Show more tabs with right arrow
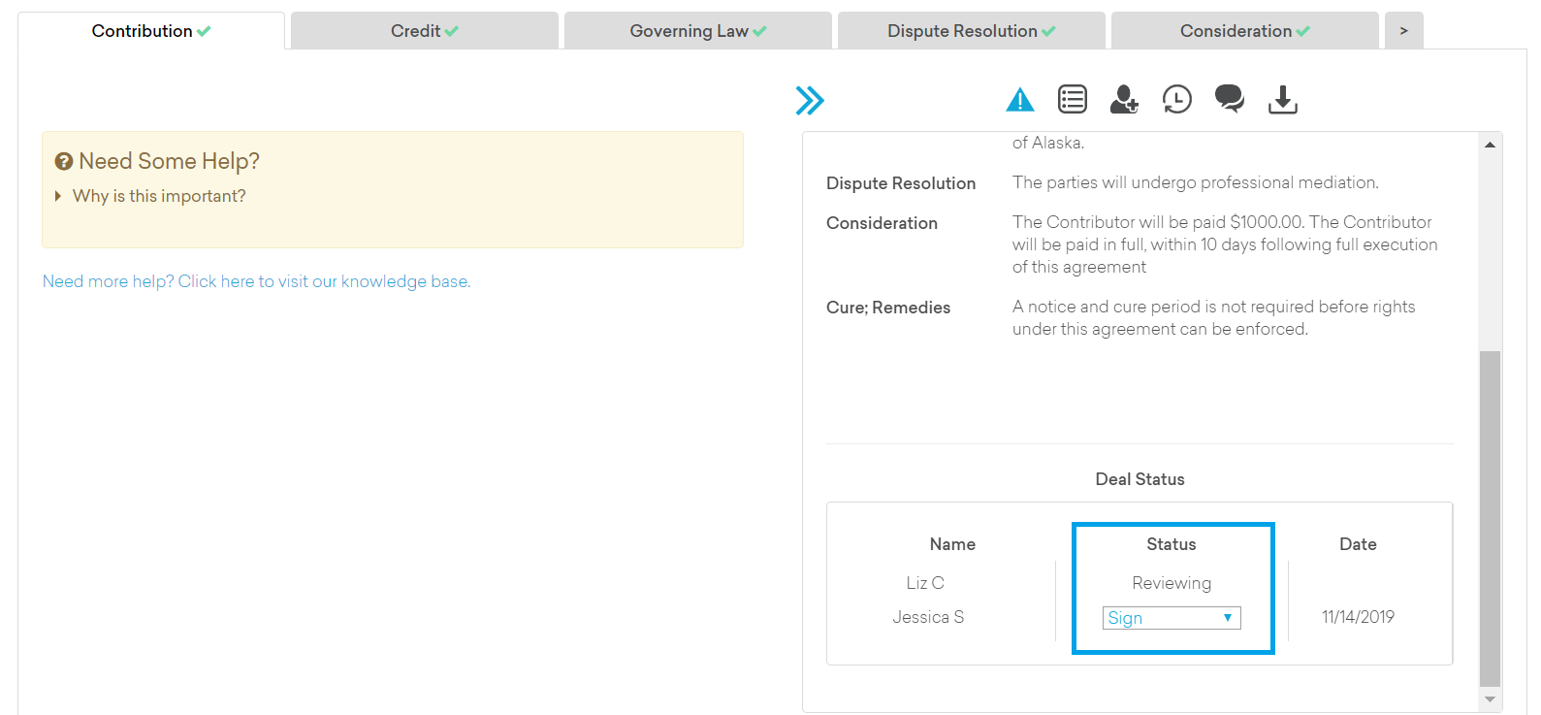This screenshot has width=1541, height=715. [1403, 31]
